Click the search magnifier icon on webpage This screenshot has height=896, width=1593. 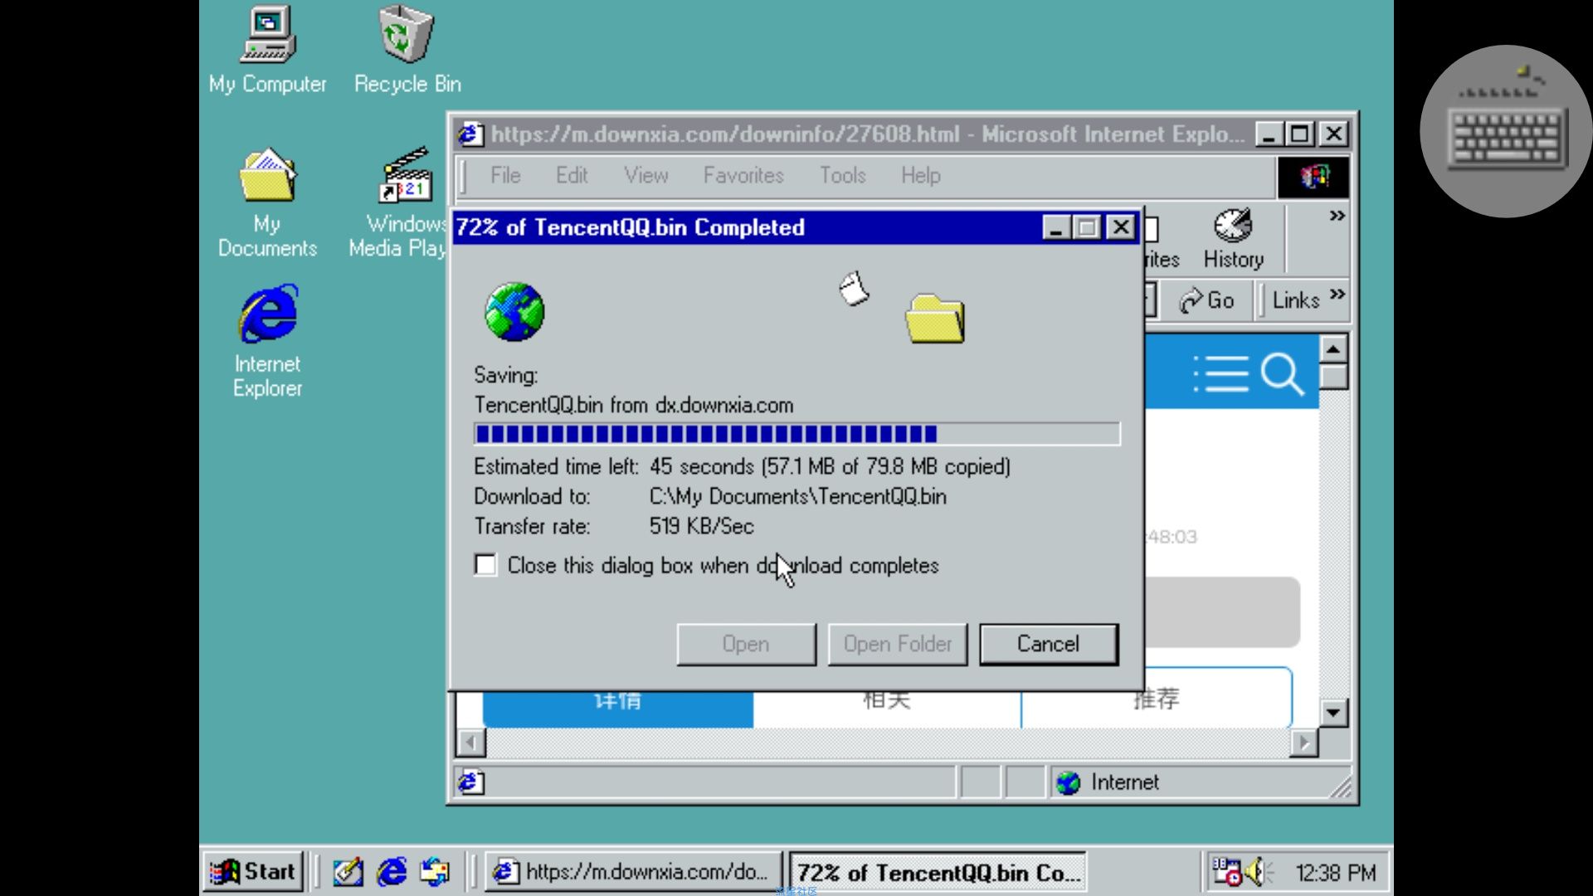[x=1282, y=373]
